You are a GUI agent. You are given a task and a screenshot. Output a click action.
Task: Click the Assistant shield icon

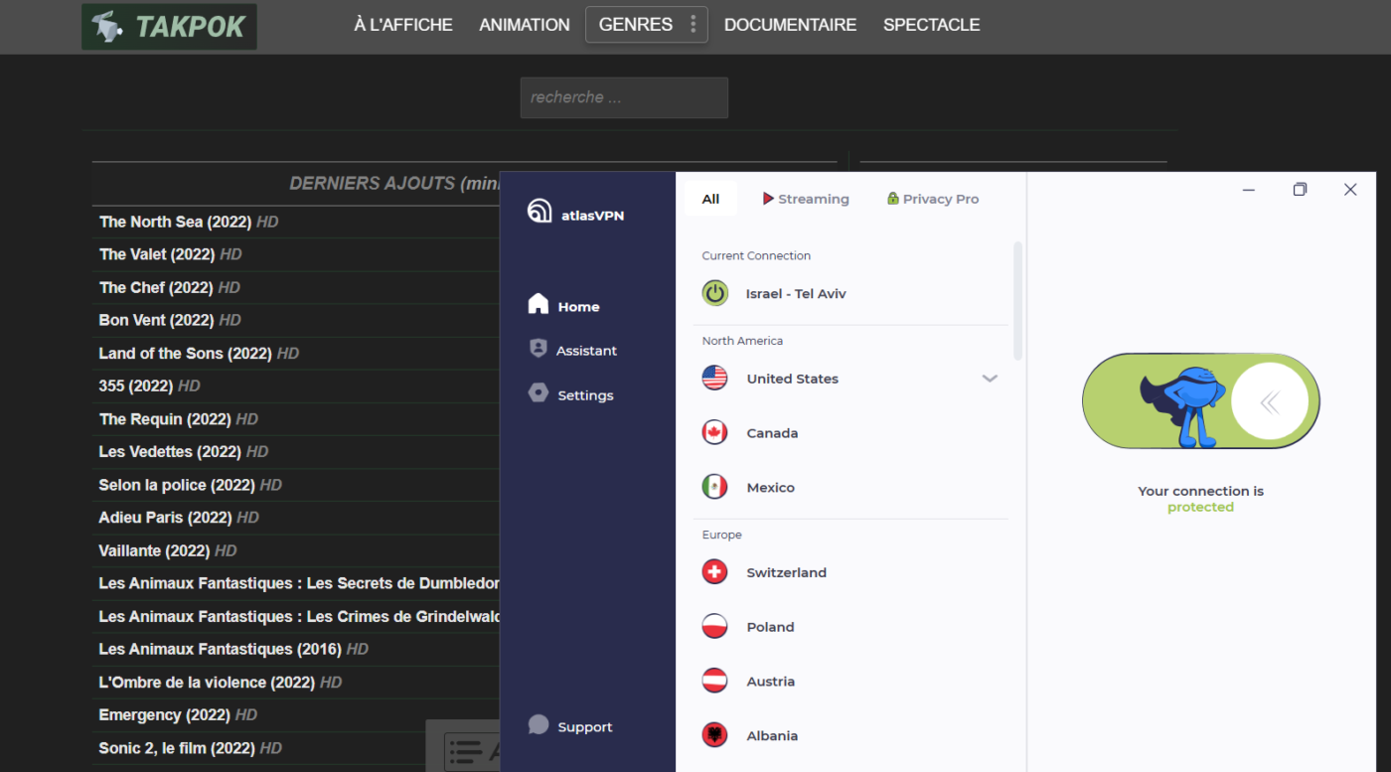point(539,349)
